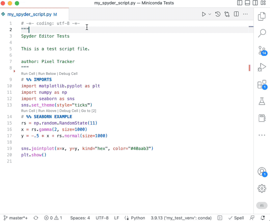Click line 'rs = np.random.RandomState(11)'

coord(59,123)
